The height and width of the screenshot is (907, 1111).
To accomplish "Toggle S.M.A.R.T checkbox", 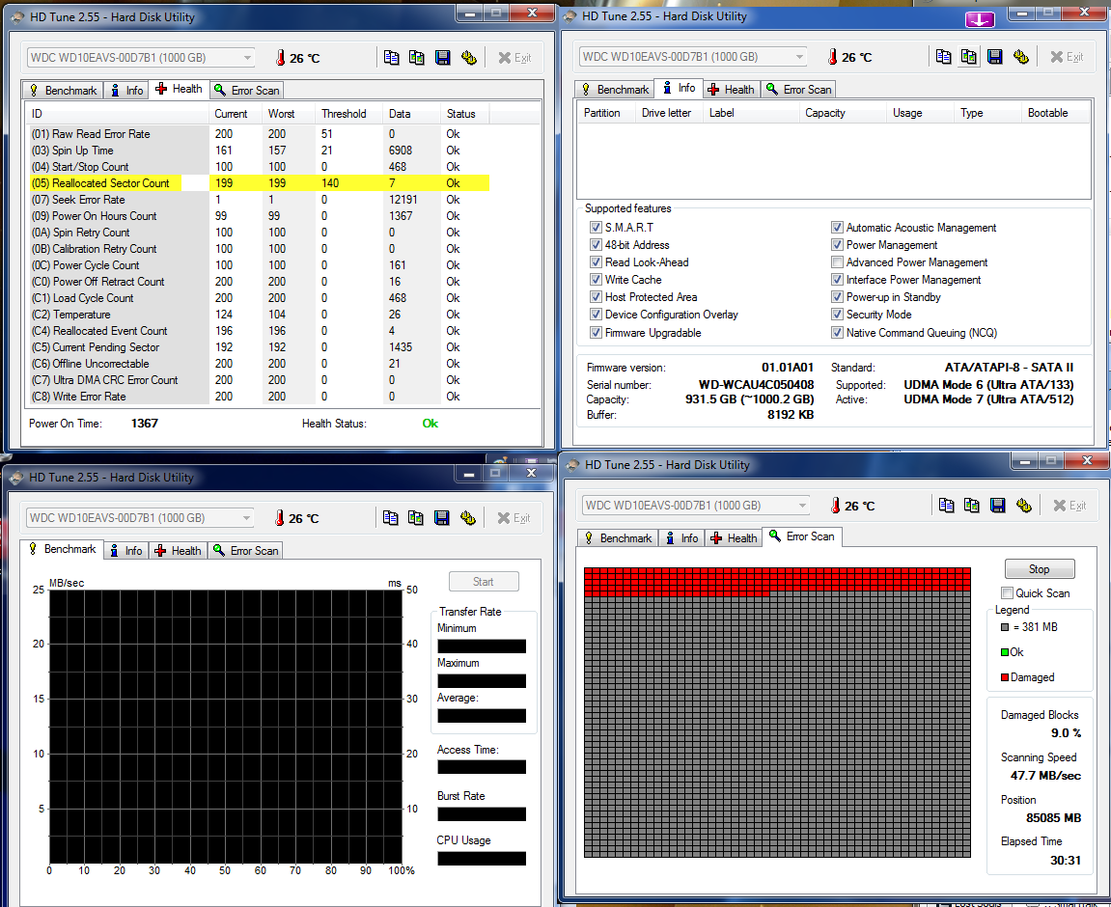I will 596,228.
